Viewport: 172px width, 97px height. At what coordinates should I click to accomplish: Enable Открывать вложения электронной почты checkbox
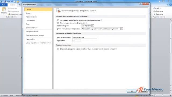coord(58,49)
